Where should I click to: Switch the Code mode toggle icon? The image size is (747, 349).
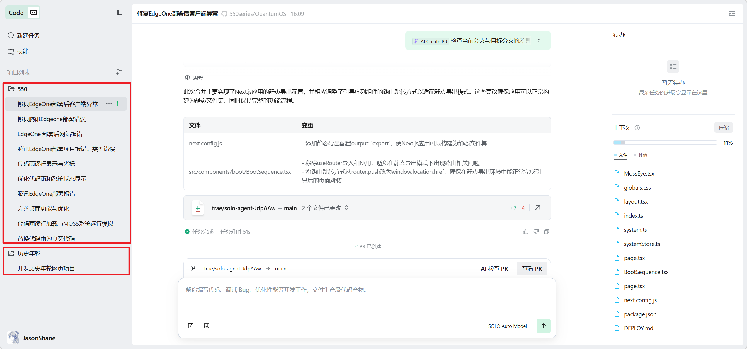34,12
